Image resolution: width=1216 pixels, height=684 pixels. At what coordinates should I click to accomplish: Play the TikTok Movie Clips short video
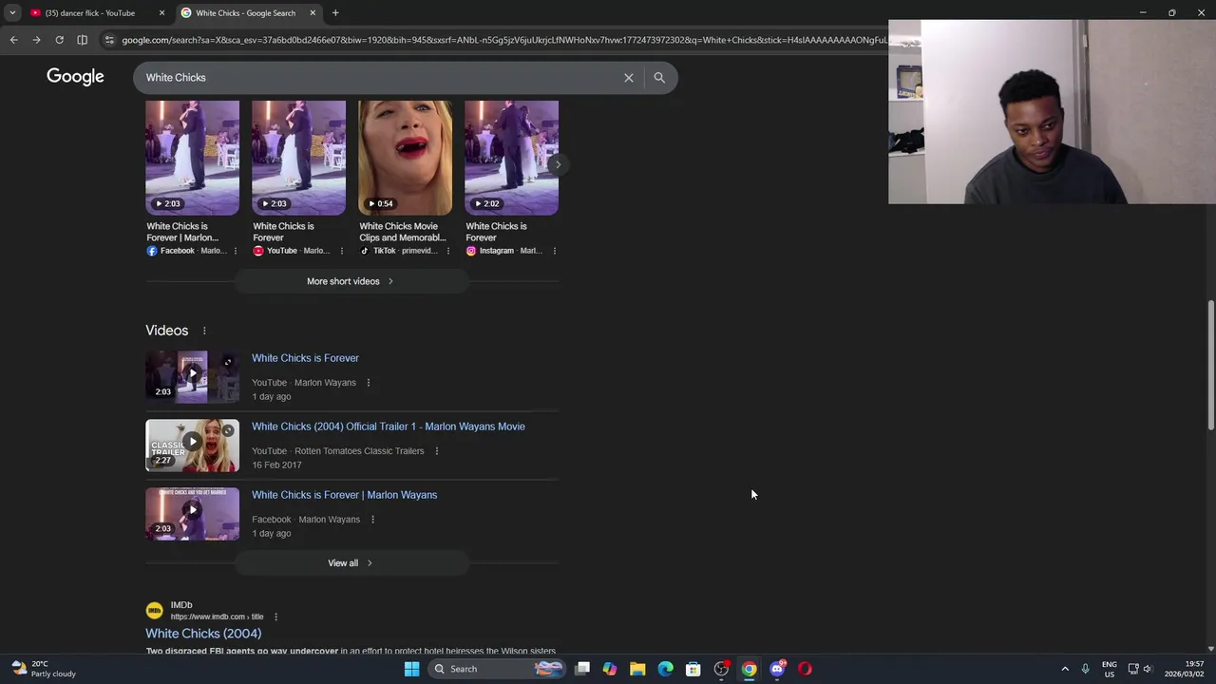pos(405,158)
